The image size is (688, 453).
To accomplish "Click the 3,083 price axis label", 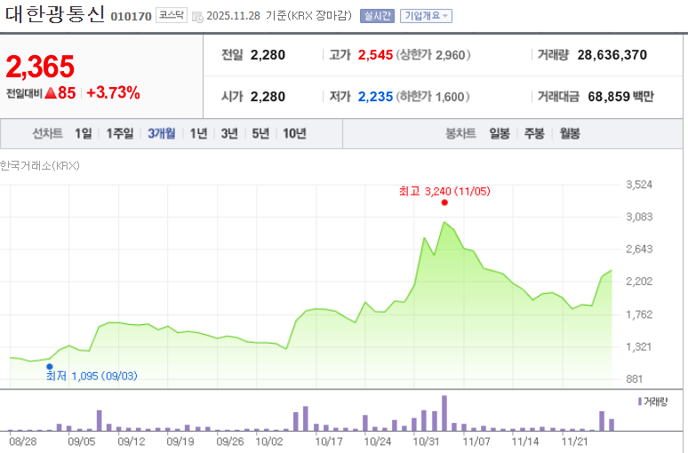I will pyautogui.click(x=639, y=217).
